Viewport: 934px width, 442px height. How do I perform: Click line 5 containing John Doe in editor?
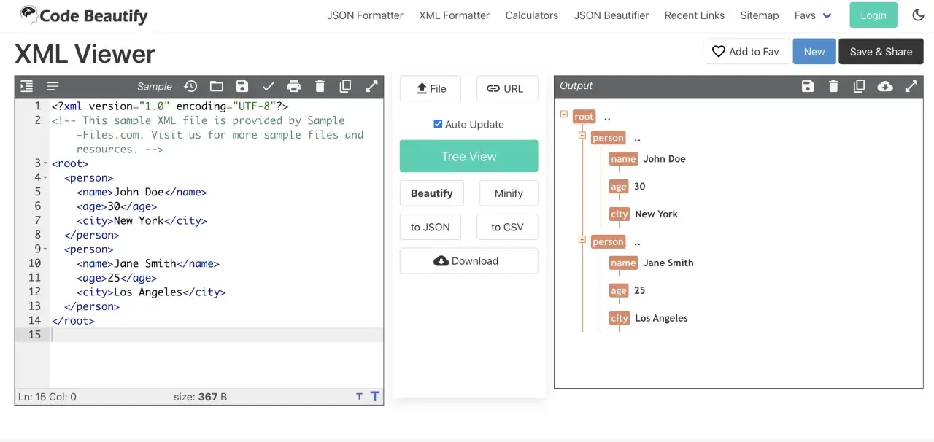pyautogui.click(x=216, y=192)
